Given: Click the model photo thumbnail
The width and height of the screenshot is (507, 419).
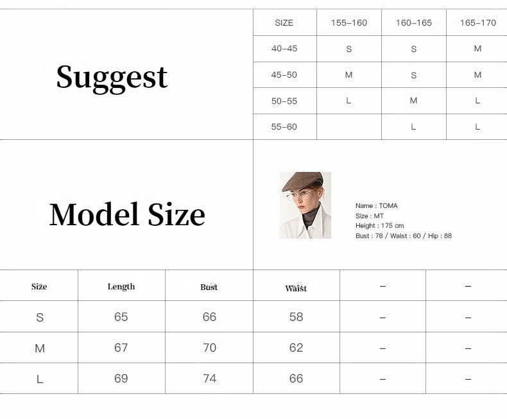Looking at the screenshot, I should (305, 205).
